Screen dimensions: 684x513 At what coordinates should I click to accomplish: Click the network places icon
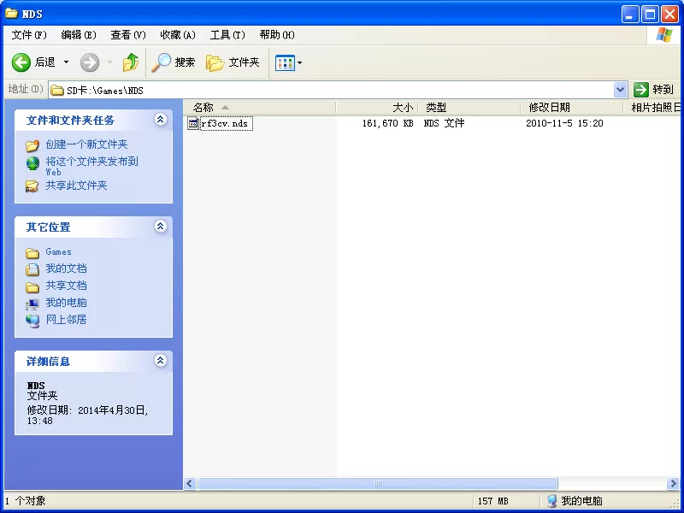pyautogui.click(x=32, y=321)
